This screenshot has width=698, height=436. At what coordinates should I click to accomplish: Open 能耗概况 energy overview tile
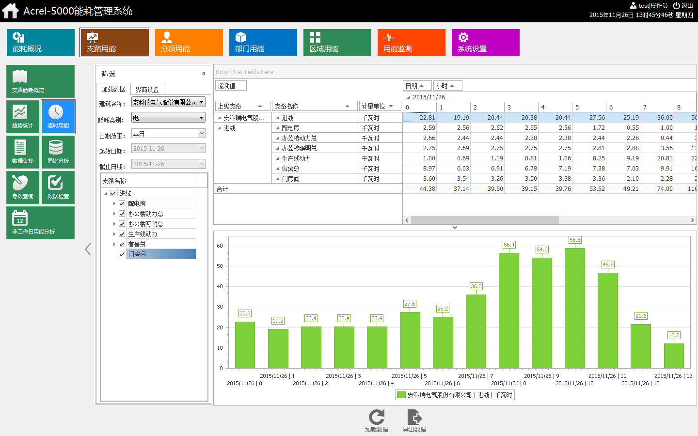pyautogui.click(x=41, y=42)
